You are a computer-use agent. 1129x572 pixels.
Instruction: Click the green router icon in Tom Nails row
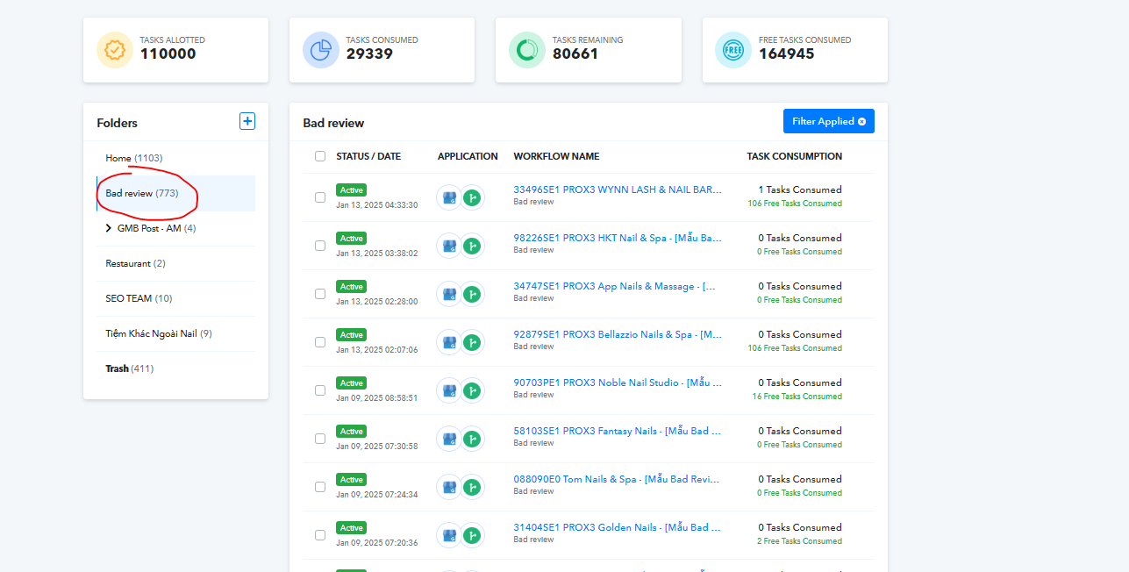pos(472,487)
